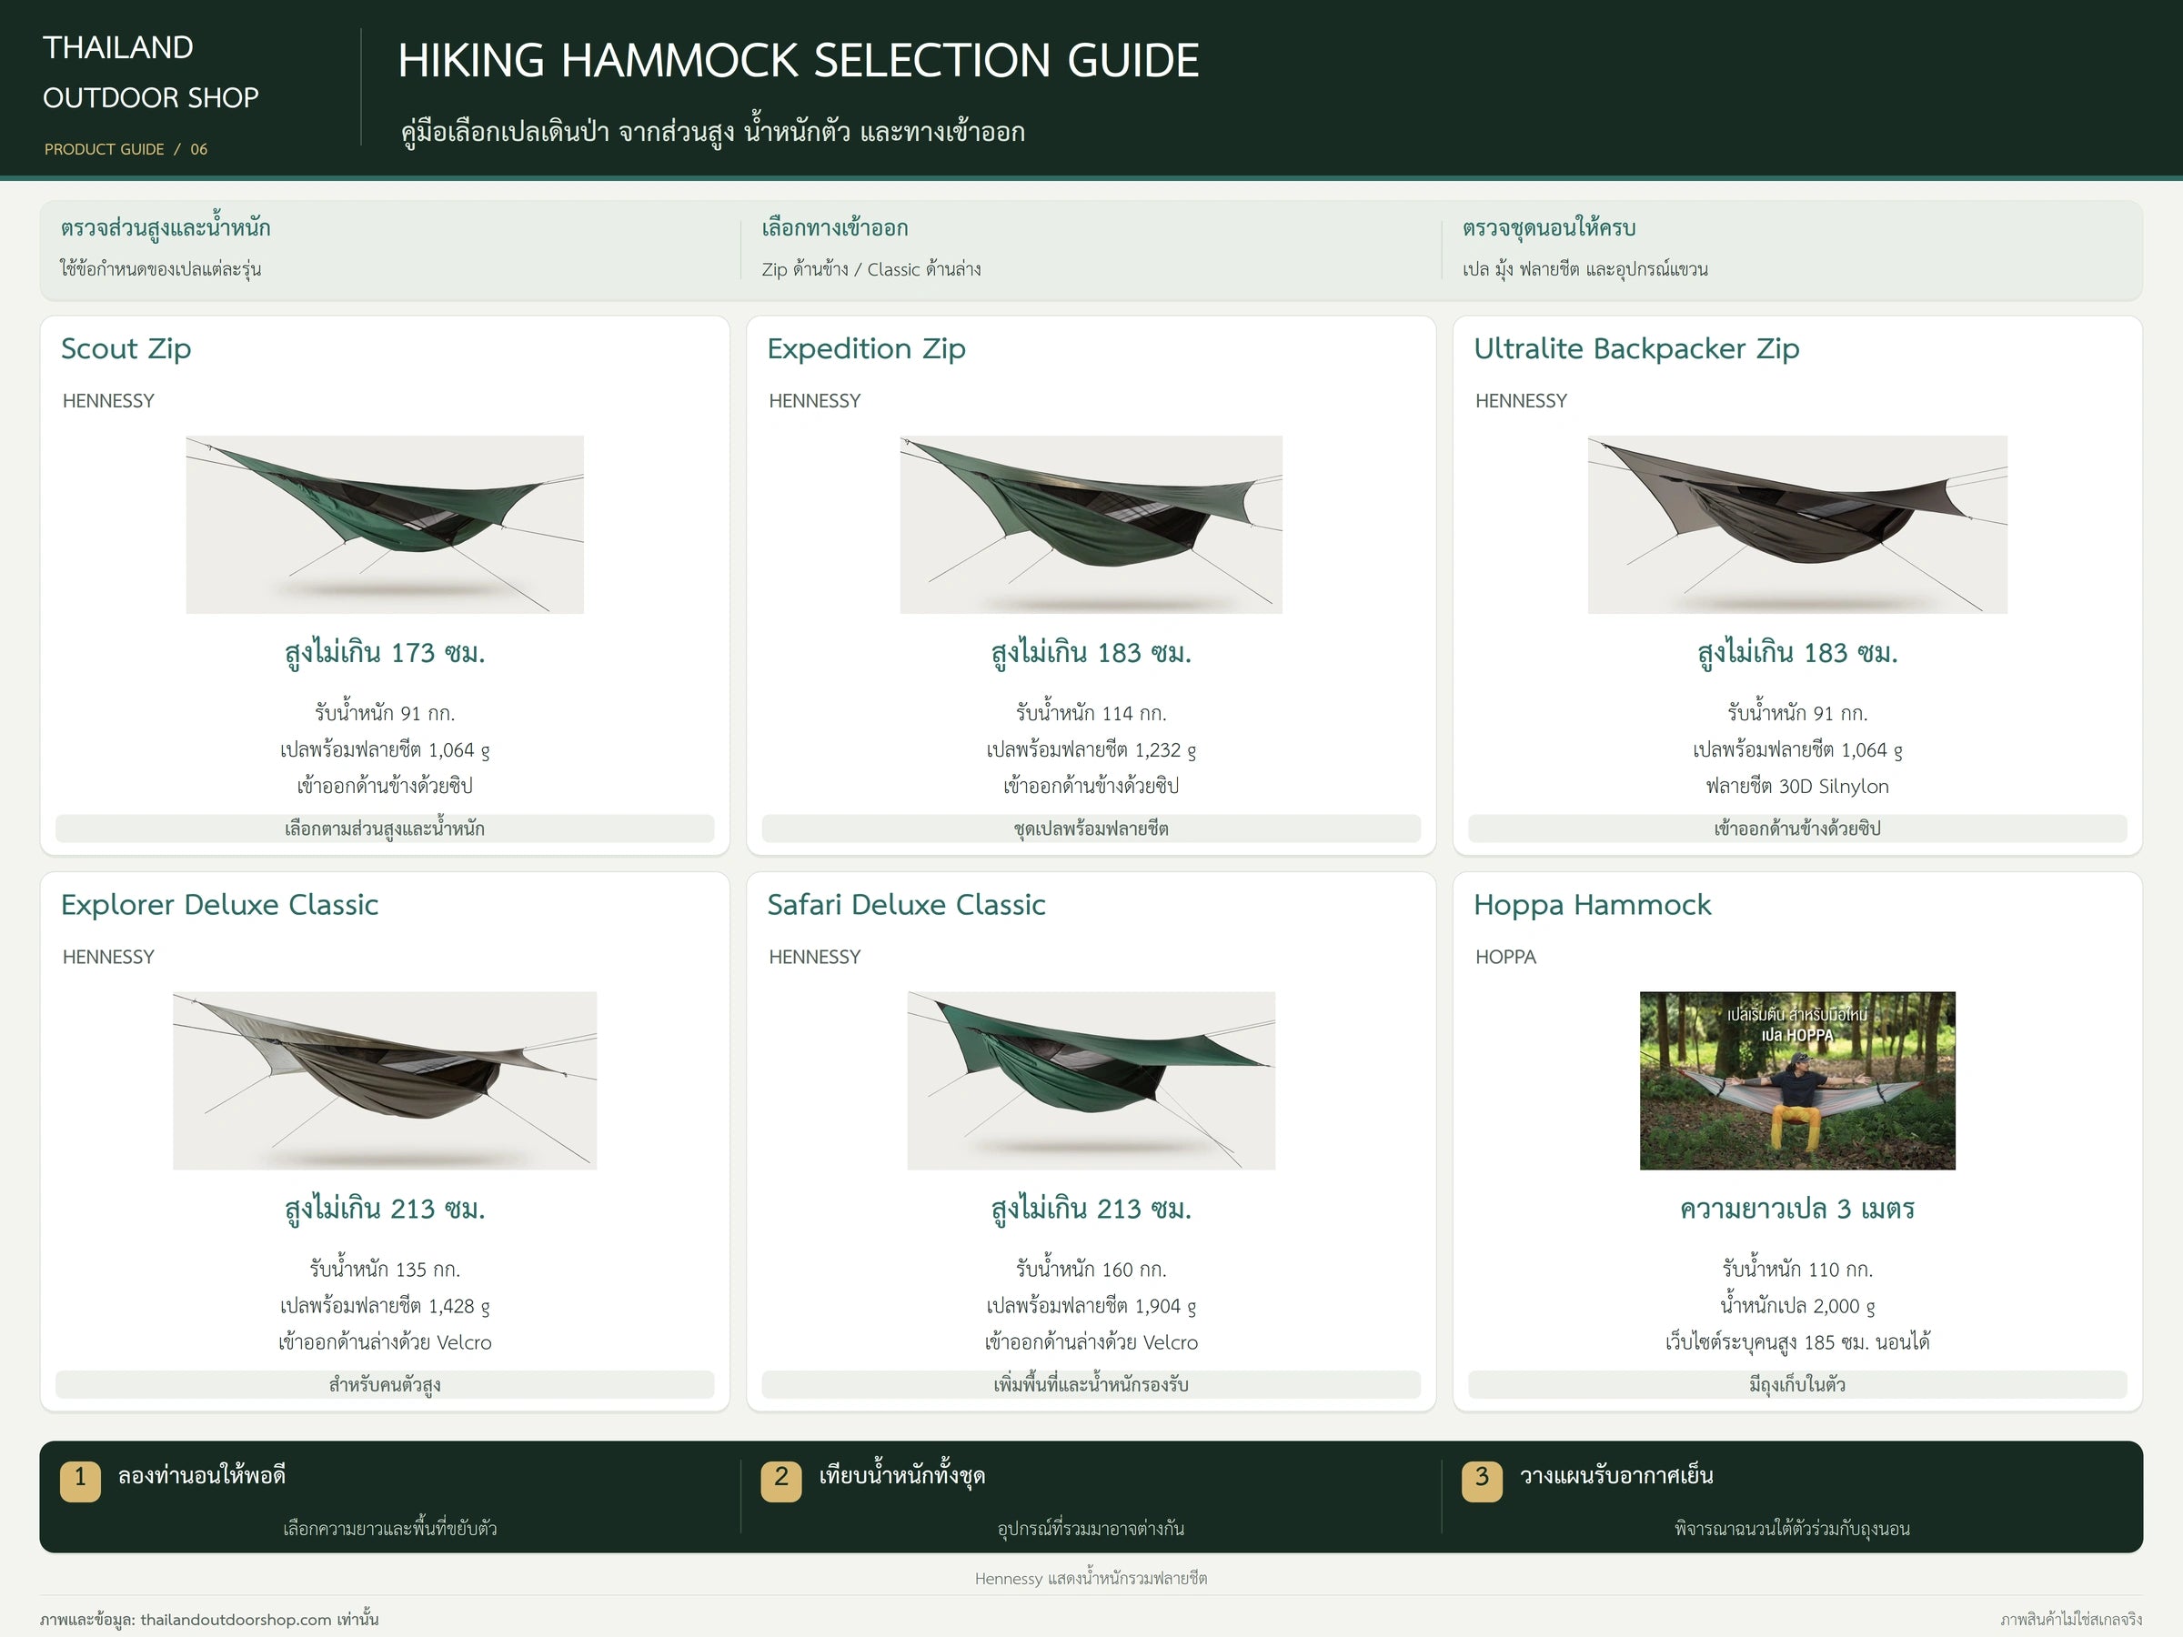Click the step heading "เทียบน้ำหนักทั้งชุด"
The width and height of the screenshot is (2183, 1637).
(x=902, y=1476)
